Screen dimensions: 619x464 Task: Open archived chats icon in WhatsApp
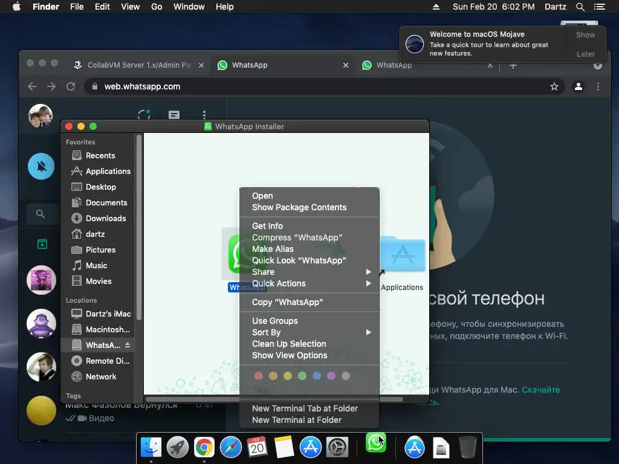(42, 244)
